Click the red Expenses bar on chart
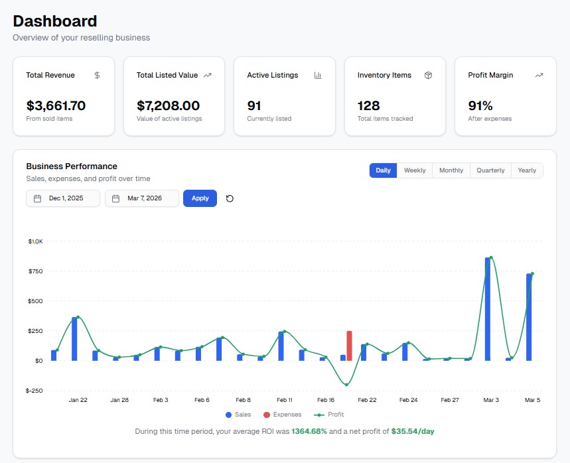The height and width of the screenshot is (463, 570). click(x=349, y=346)
